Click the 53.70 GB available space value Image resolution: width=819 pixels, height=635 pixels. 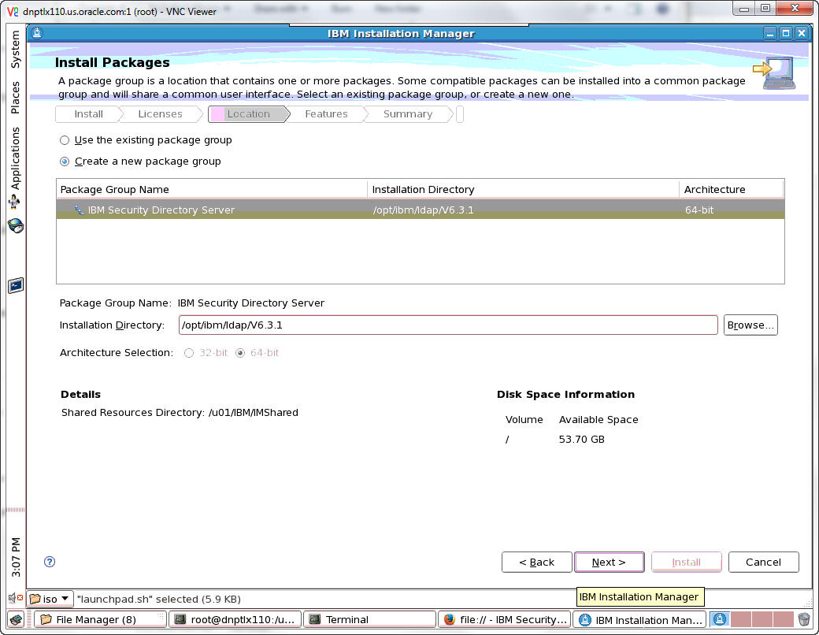581,440
